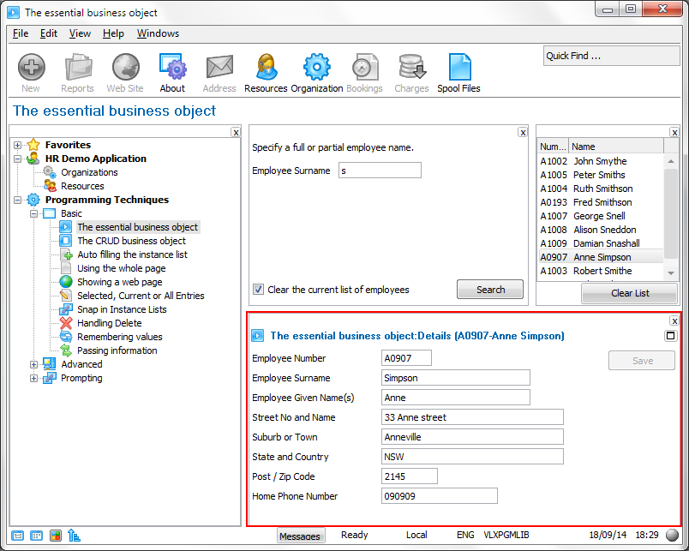Click the Messages button in status bar
This screenshot has height=551, width=689.
(301, 536)
